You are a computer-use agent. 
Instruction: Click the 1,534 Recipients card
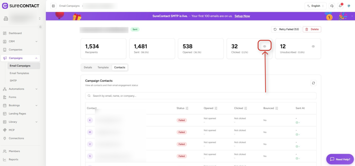[x=103, y=49]
